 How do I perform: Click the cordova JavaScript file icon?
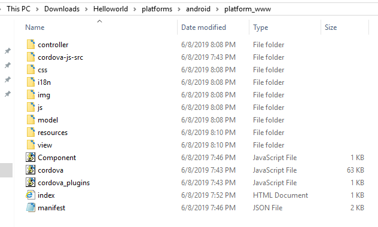click(31, 170)
